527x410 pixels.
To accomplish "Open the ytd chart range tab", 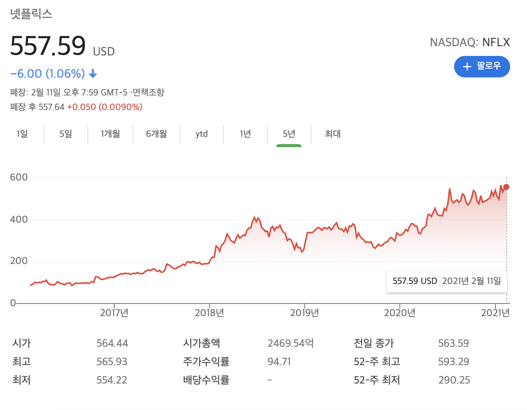I will [201, 134].
